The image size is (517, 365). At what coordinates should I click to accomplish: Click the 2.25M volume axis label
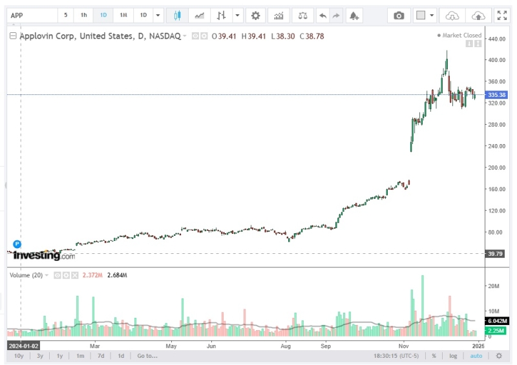pyautogui.click(x=496, y=330)
